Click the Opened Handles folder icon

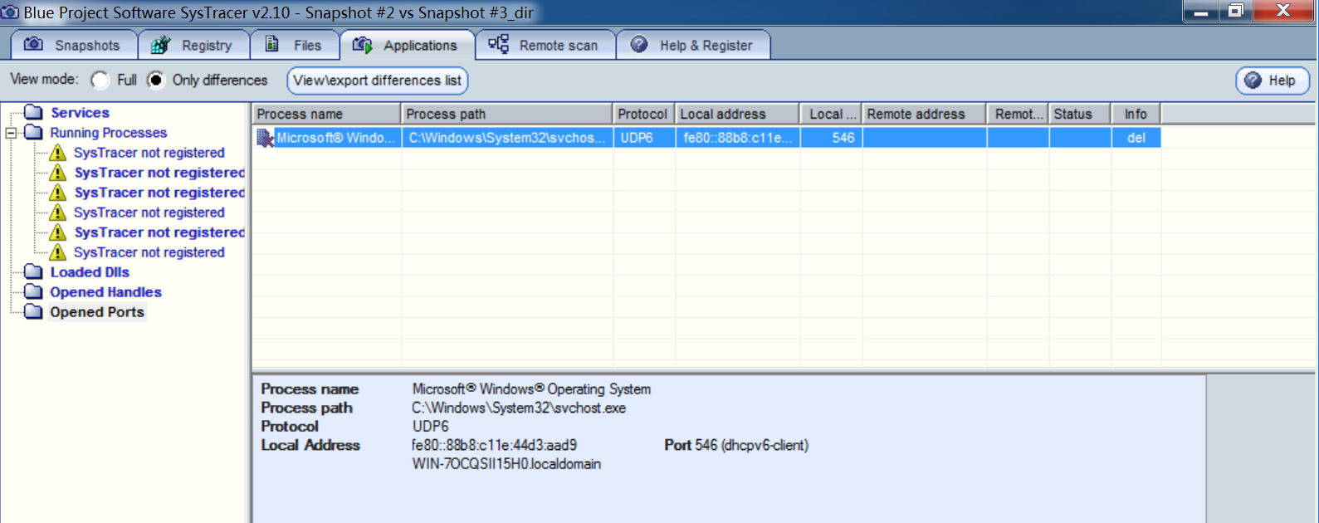pos(33,291)
